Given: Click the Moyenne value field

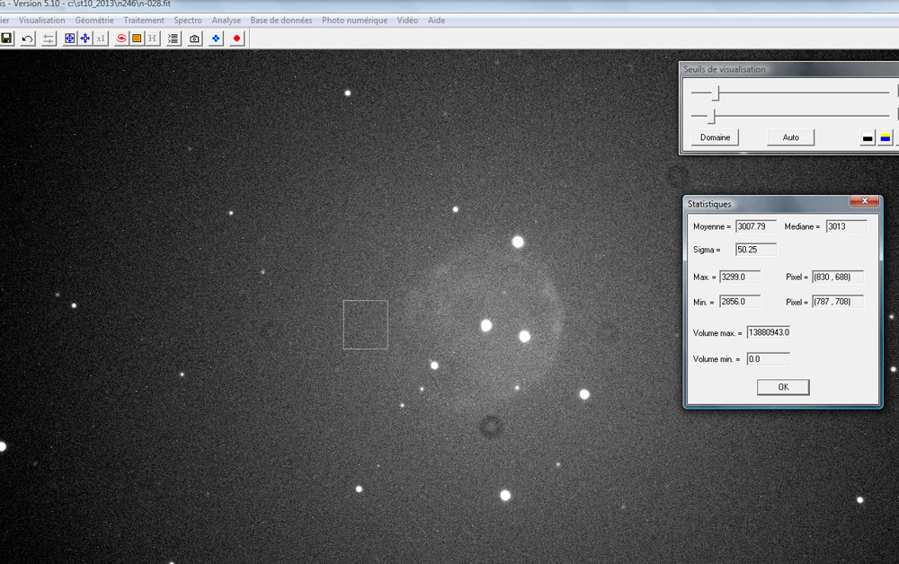Looking at the screenshot, I should point(755,226).
